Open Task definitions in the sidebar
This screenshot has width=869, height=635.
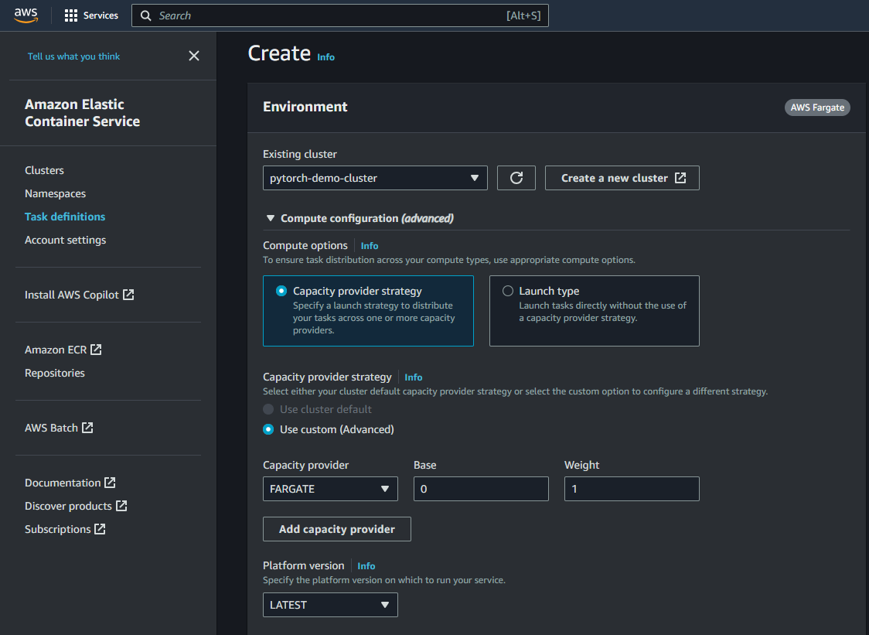pyautogui.click(x=65, y=217)
